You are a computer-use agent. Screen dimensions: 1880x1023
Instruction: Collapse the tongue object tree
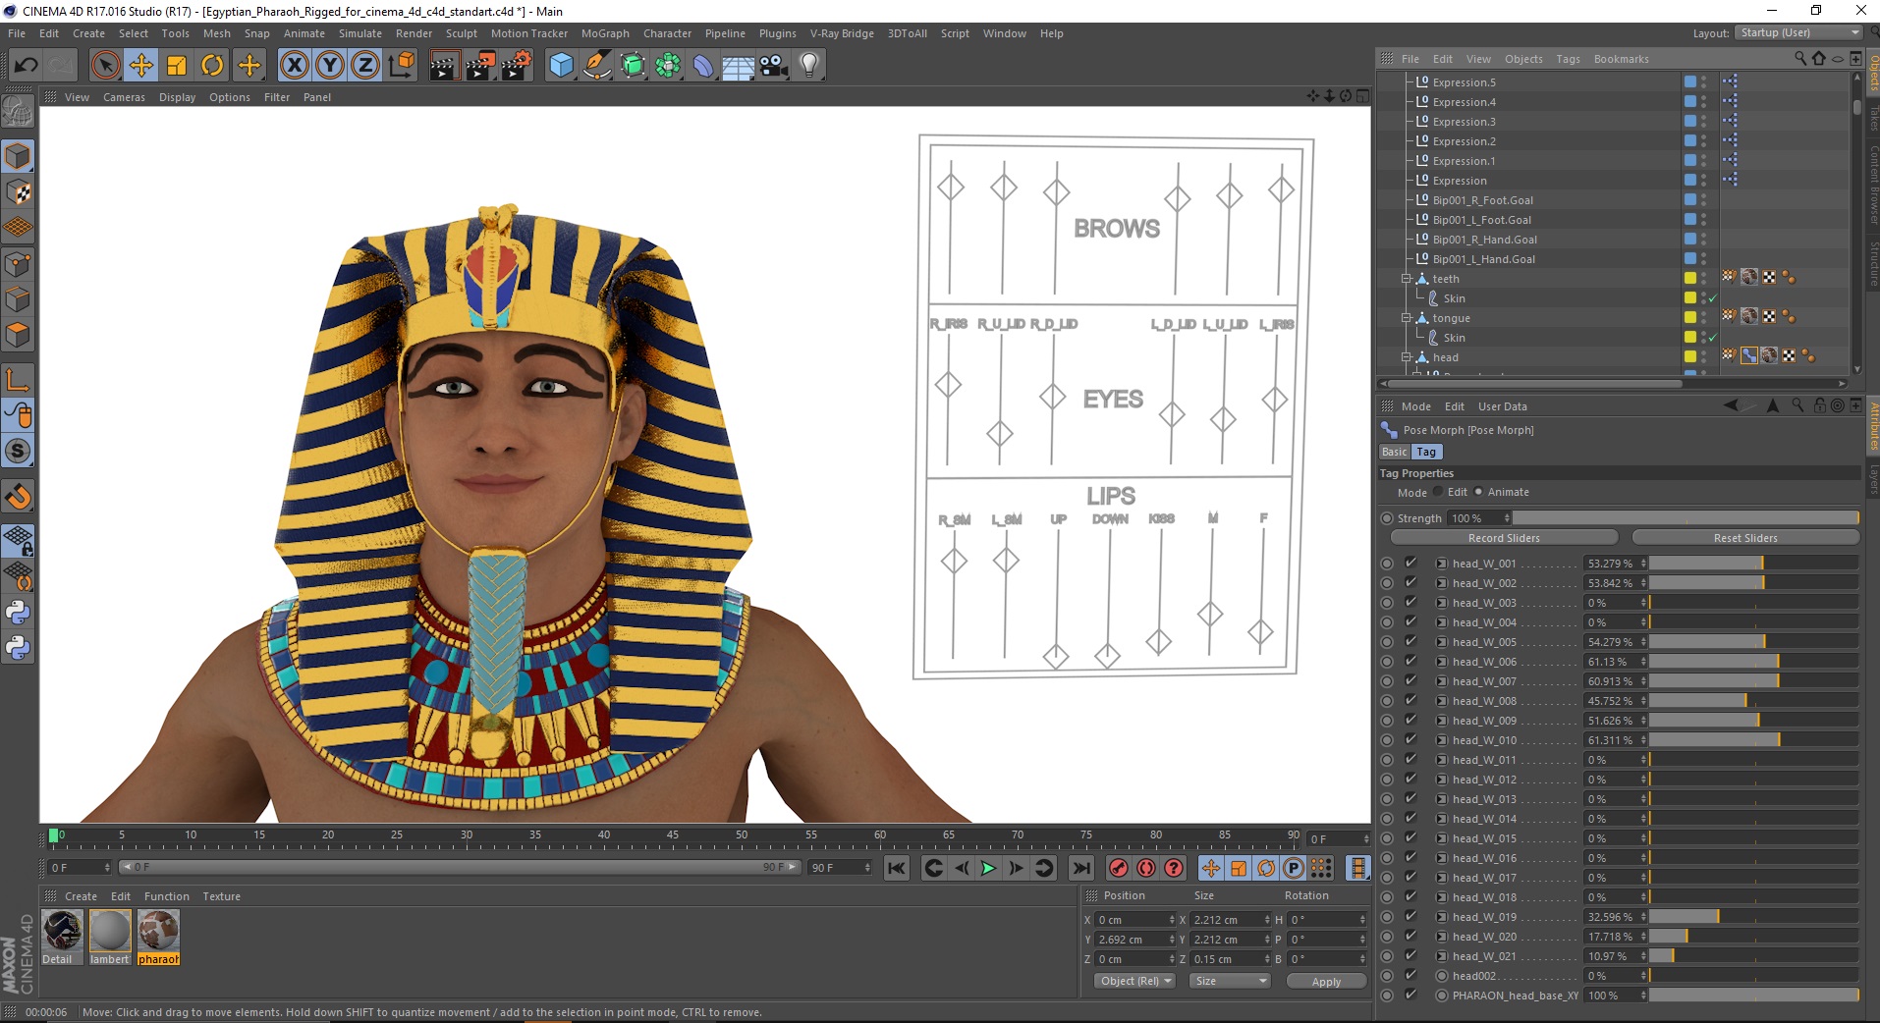pos(1407,318)
